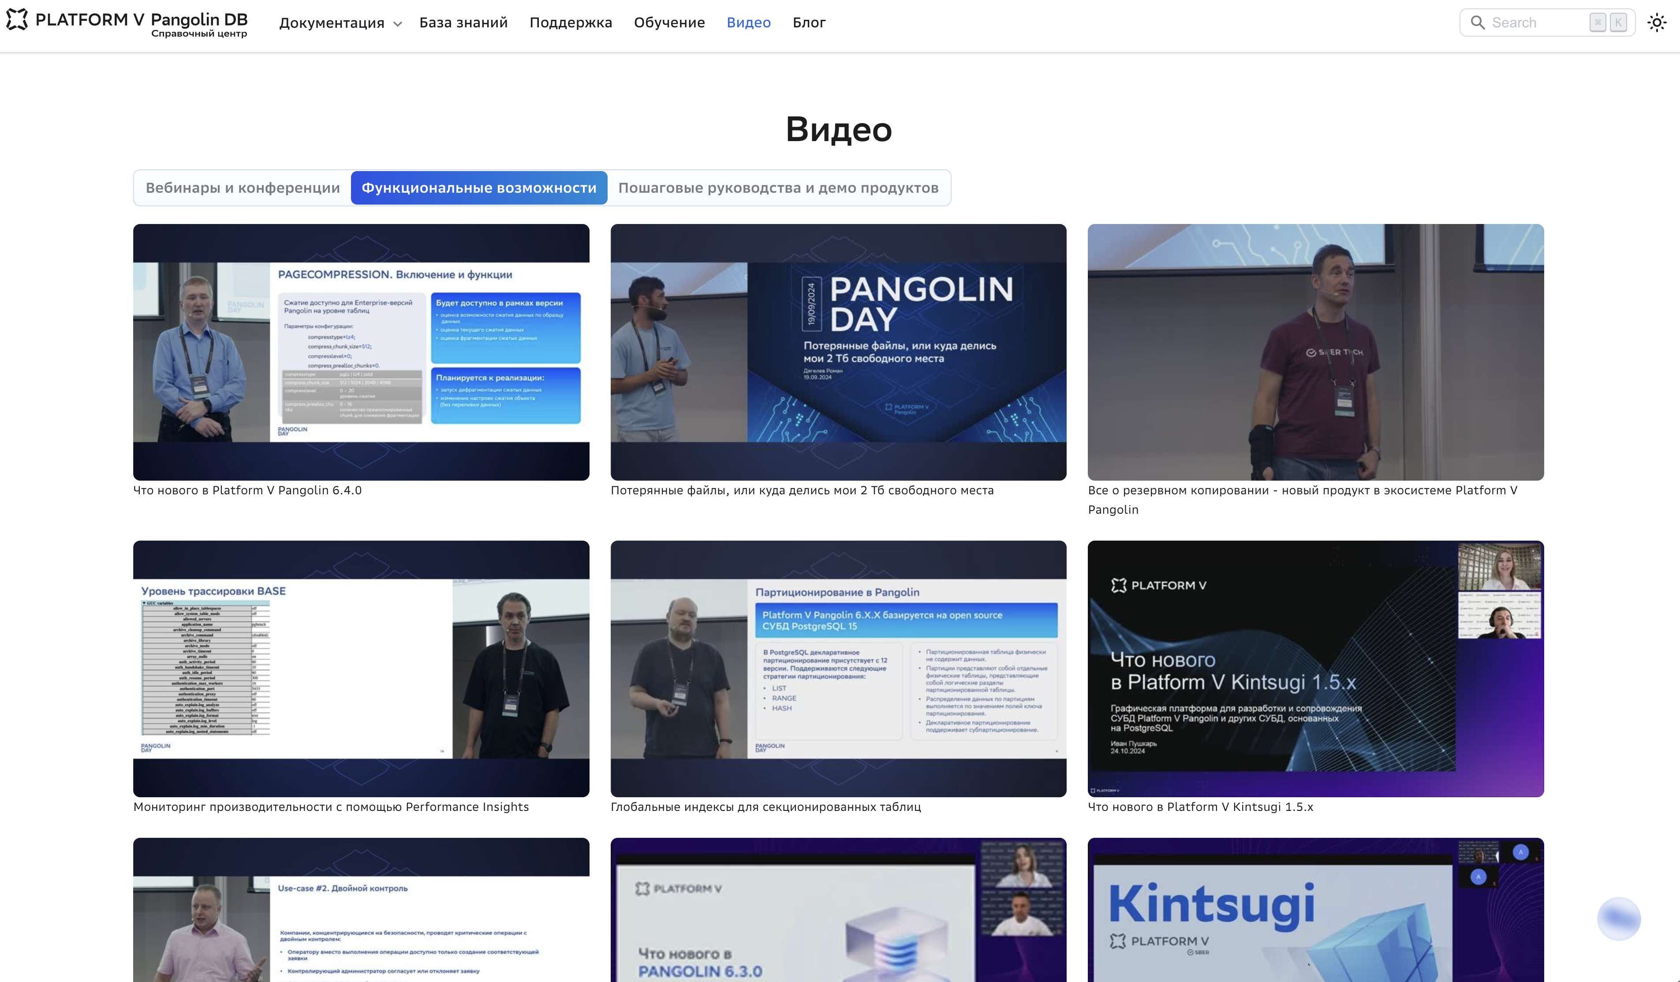Navigate to the Блог section
Screen dimensions: 1680x982
[x=809, y=22]
